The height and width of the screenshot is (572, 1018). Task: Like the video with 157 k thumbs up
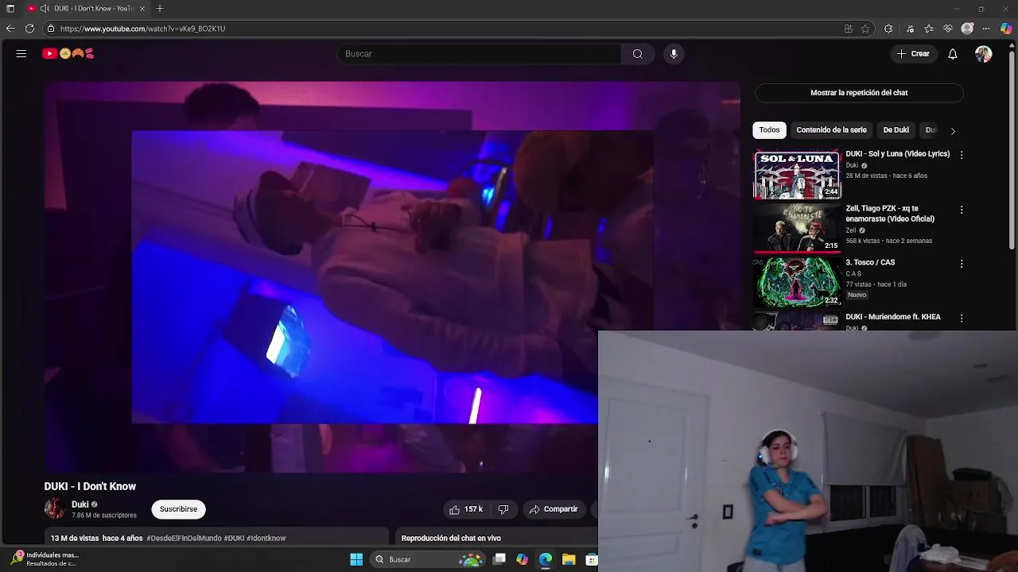pos(466,509)
